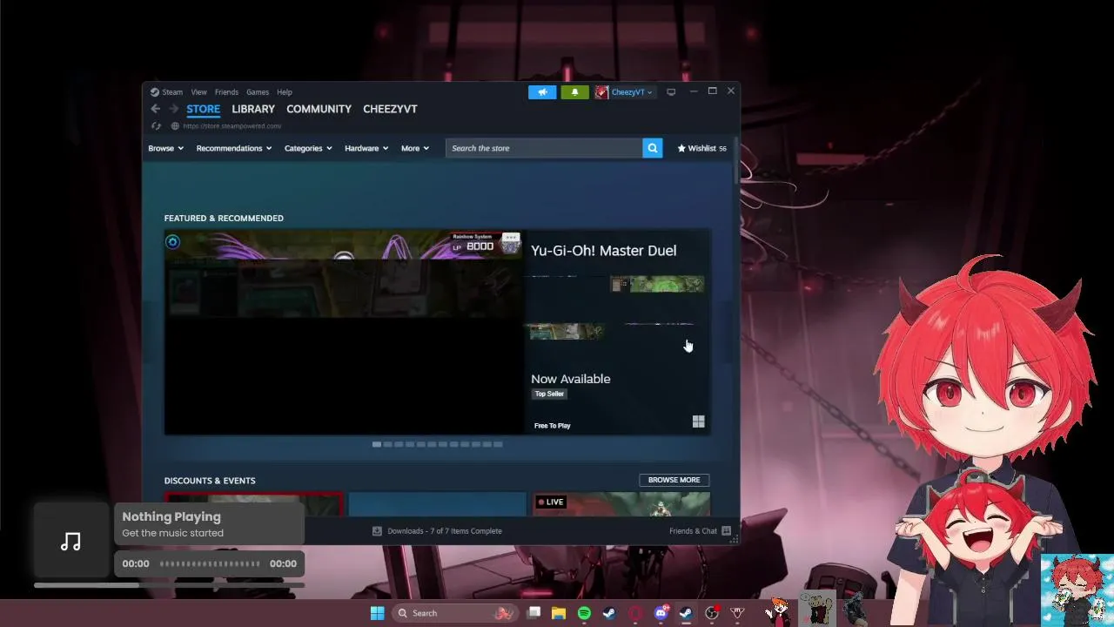1114x627 pixels.
Task: Switch to the COMMUNITY tab
Action: tap(319, 109)
